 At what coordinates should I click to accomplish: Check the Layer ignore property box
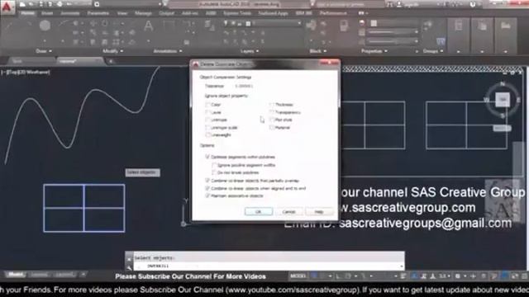(x=207, y=112)
